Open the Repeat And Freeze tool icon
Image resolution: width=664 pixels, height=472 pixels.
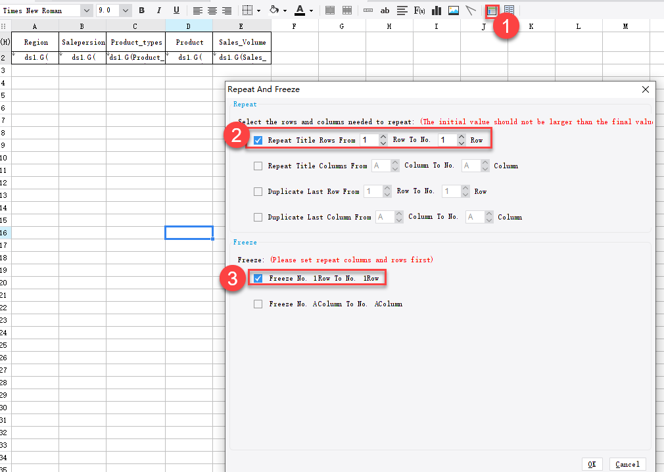492,10
